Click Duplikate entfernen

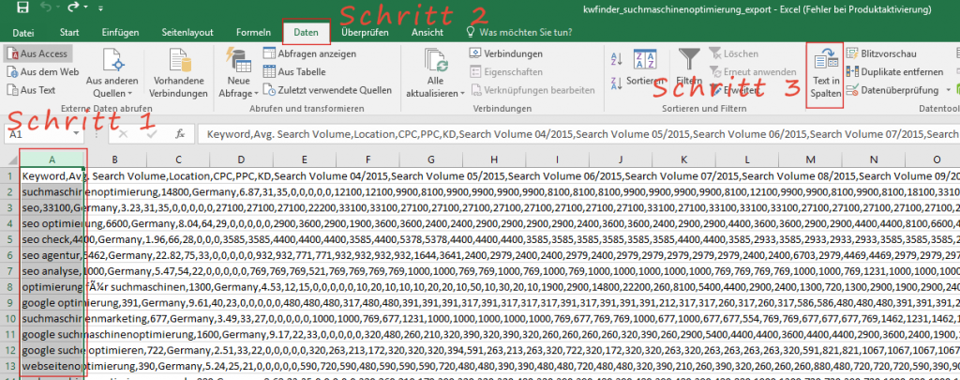894,71
